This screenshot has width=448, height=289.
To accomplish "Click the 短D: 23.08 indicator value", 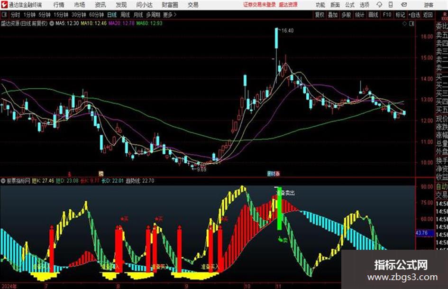I will (x=67, y=181).
